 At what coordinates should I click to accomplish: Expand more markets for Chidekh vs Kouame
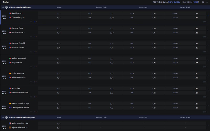(x=35, y=52)
